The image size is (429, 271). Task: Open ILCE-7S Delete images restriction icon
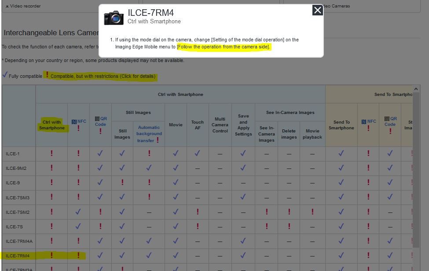[289, 226]
